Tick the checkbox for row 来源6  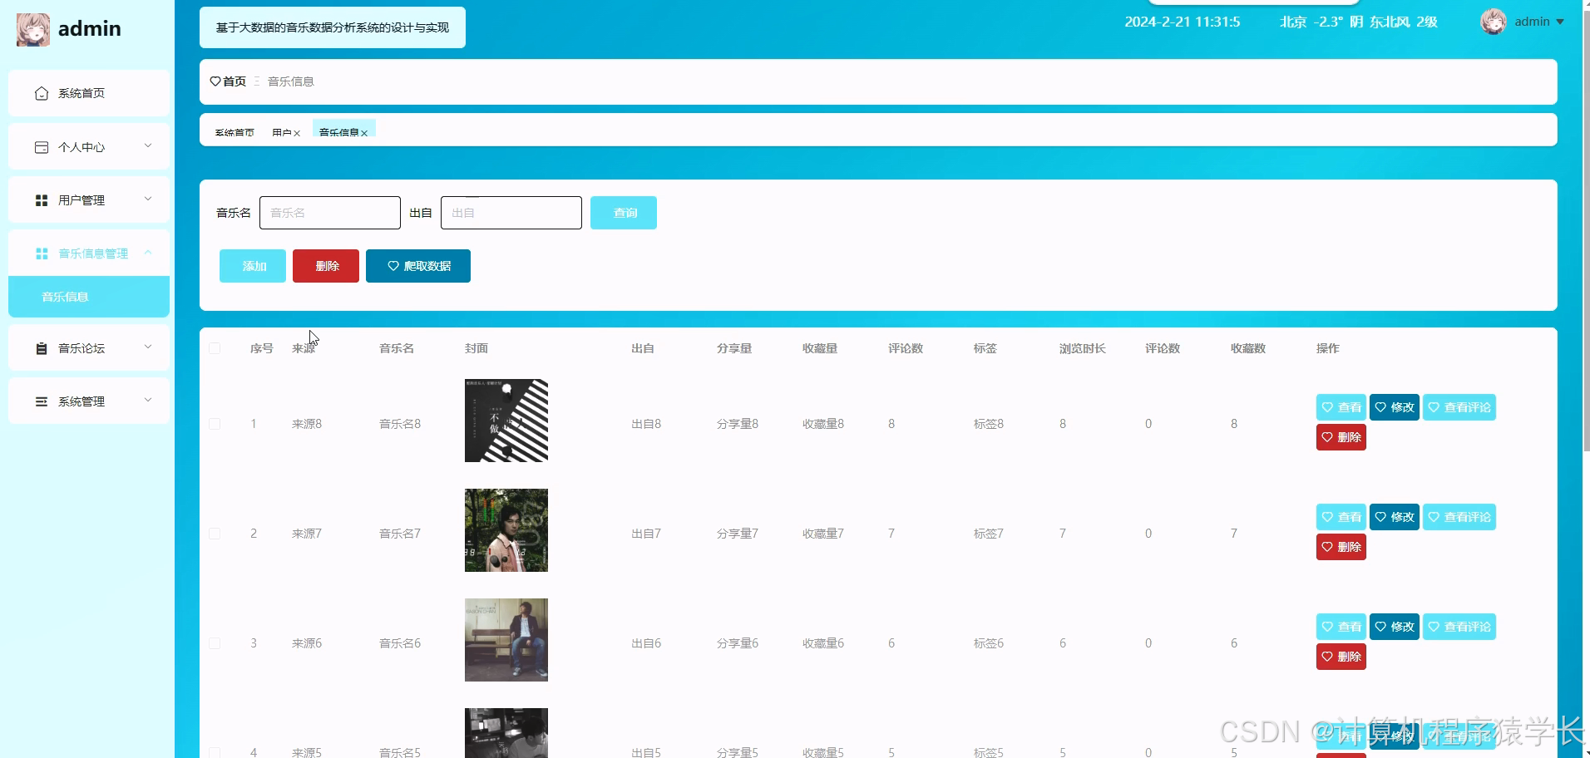point(215,643)
